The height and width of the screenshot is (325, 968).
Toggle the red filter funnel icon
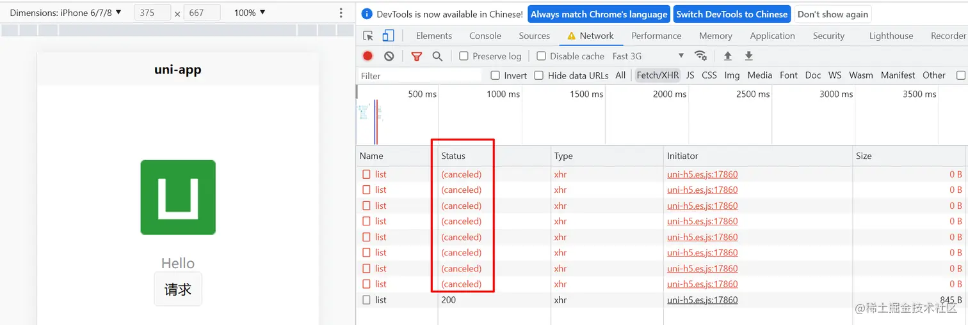tap(417, 56)
